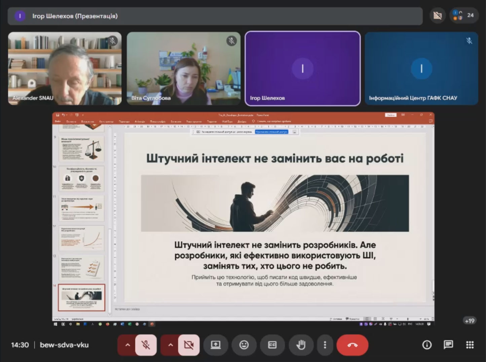This screenshot has height=362, width=486.
Task: Open the emoji reactions picker
Action: tap(244, 345)
